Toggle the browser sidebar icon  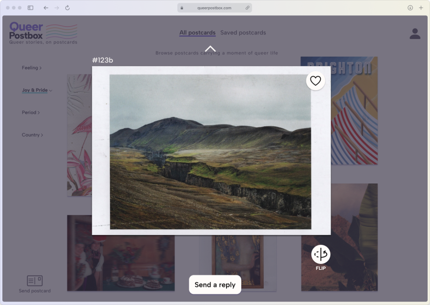tap(31, 8)
